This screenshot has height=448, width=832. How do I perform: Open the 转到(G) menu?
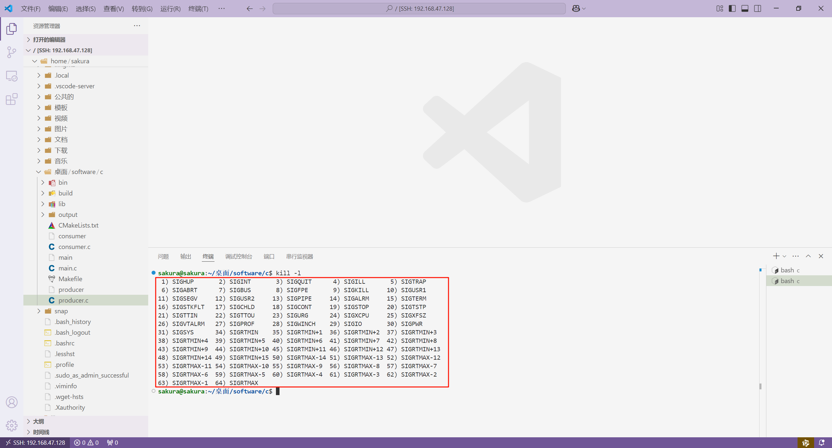(142, 9)
